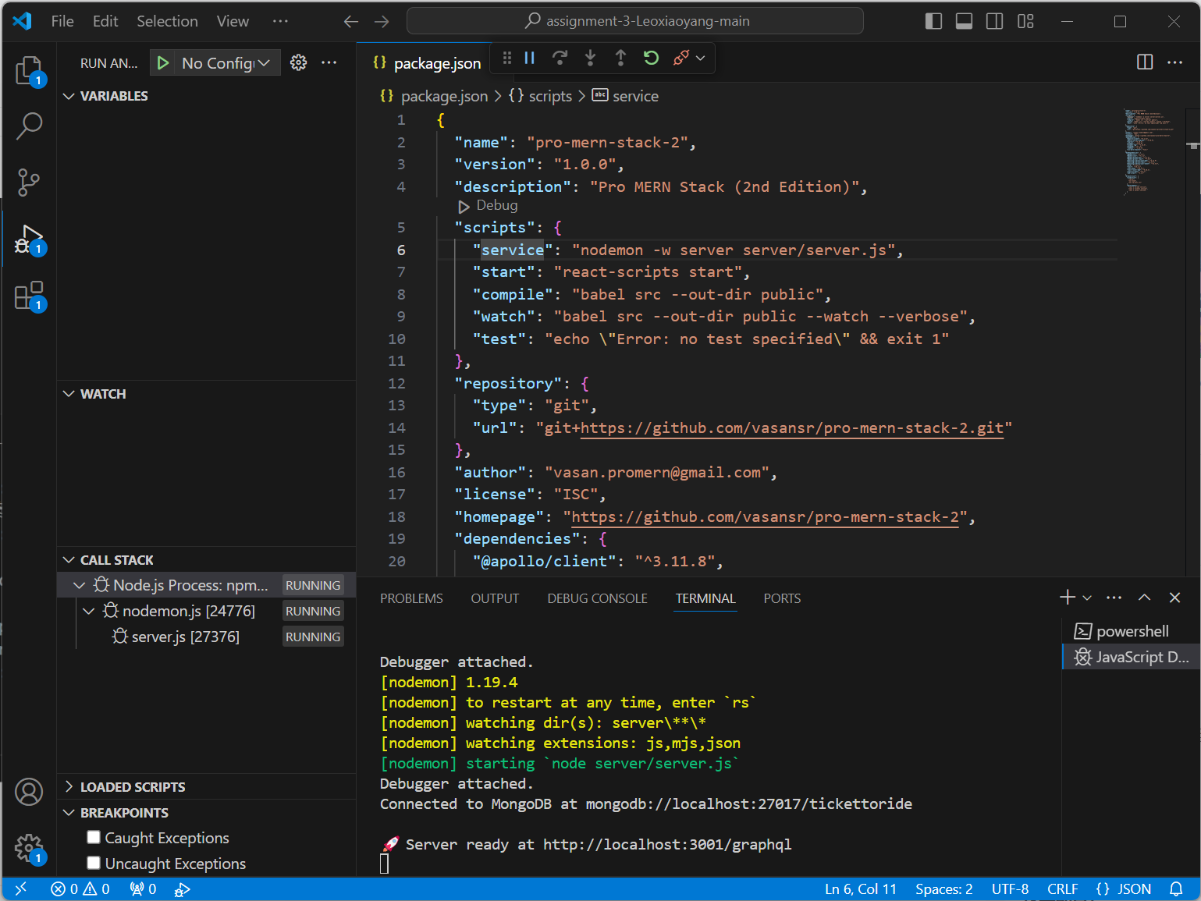This screenshot has height=901, width=1201.
Task: Disconnect the debugger with the plug icon
Action: [x=681, y=58]
